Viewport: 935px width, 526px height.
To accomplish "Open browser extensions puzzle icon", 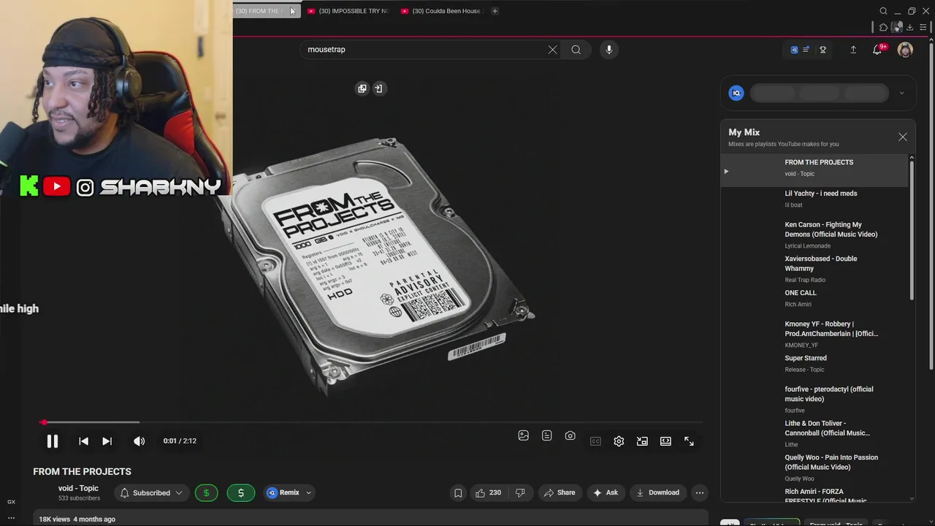I will 883,28.
